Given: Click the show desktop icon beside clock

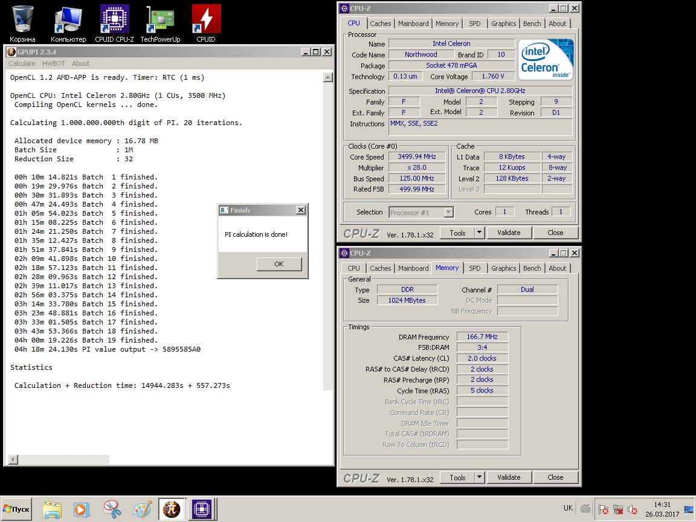Looking at the screenshot, I should 689,509.
